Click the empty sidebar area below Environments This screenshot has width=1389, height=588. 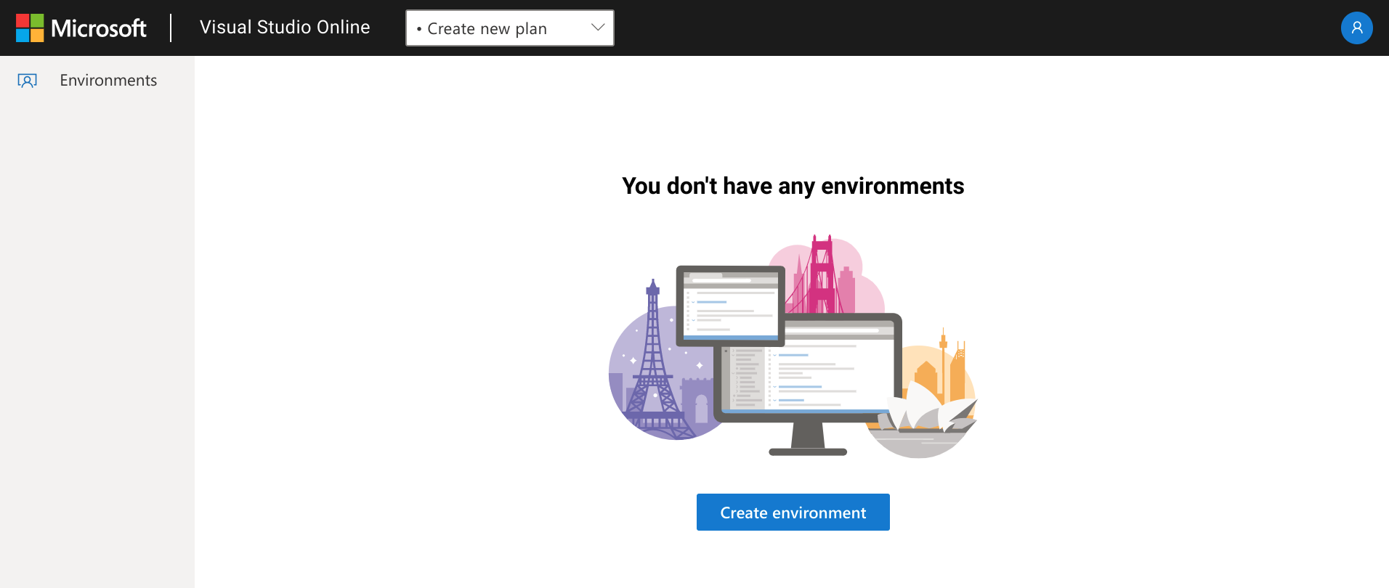pyautogui.click(x=97, y=327)
